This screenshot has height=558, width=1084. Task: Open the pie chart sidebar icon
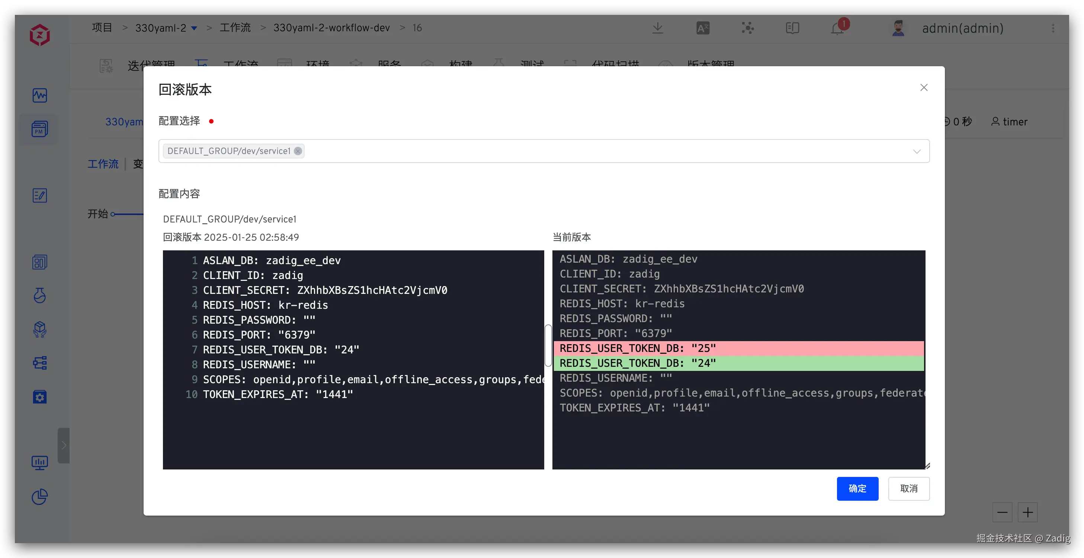coord(39,497)
